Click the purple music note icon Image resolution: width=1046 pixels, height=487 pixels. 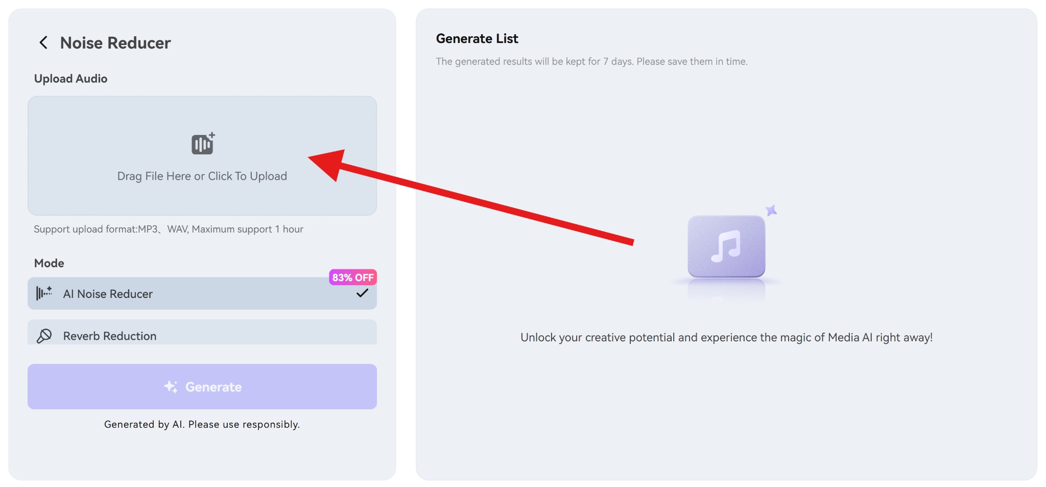click(x=727, y=247)
